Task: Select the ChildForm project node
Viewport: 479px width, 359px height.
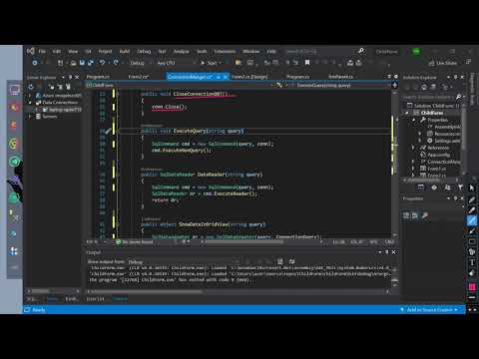Action: coord(432,113)
